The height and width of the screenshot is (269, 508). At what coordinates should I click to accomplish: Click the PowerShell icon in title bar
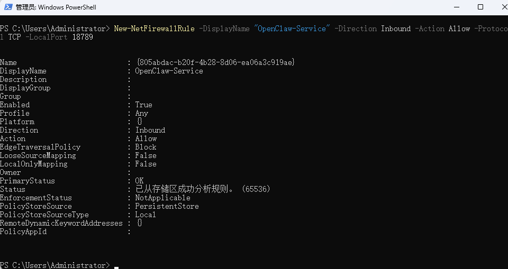click(x=7, y=7)
